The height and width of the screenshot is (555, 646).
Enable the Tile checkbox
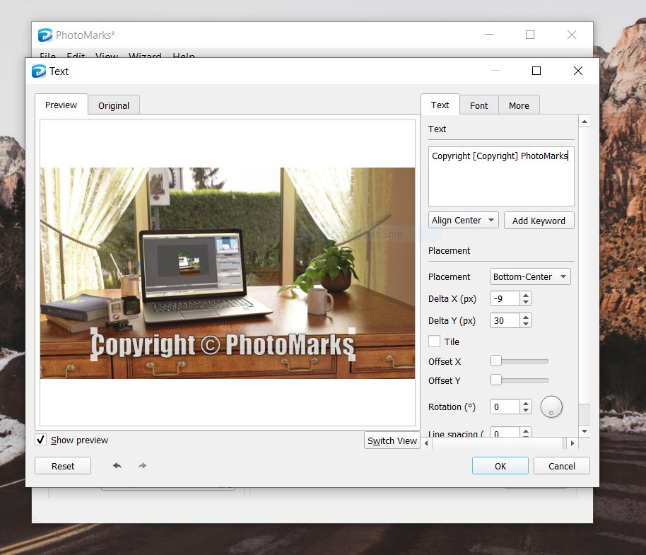pyautogui.click(x=434, y=341)
